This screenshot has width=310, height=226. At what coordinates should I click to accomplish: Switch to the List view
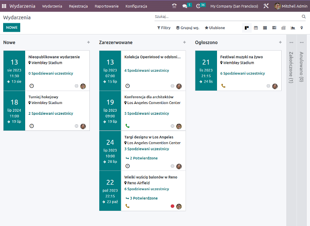click(x=265, y=28)
